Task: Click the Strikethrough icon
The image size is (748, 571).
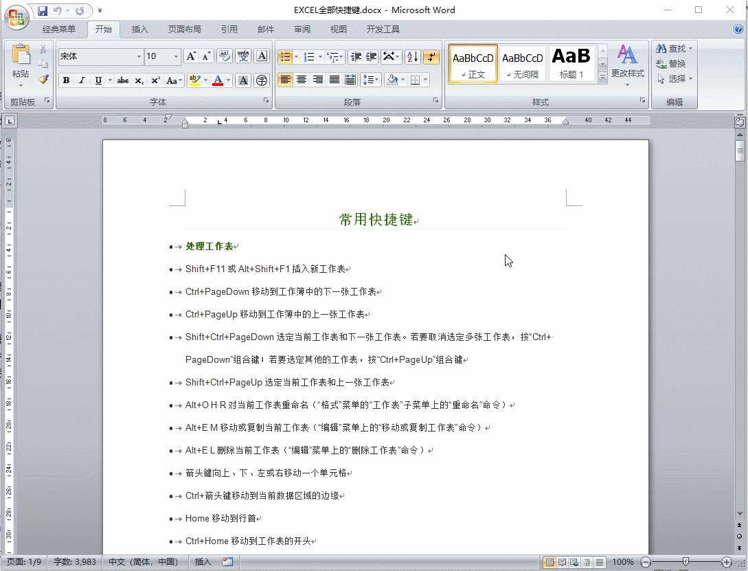Action: pyautogui.click(x=122, y=80)
